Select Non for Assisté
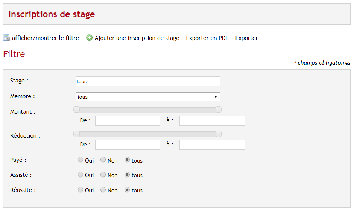This screenshot has width=357, height=216. point(103,175)
